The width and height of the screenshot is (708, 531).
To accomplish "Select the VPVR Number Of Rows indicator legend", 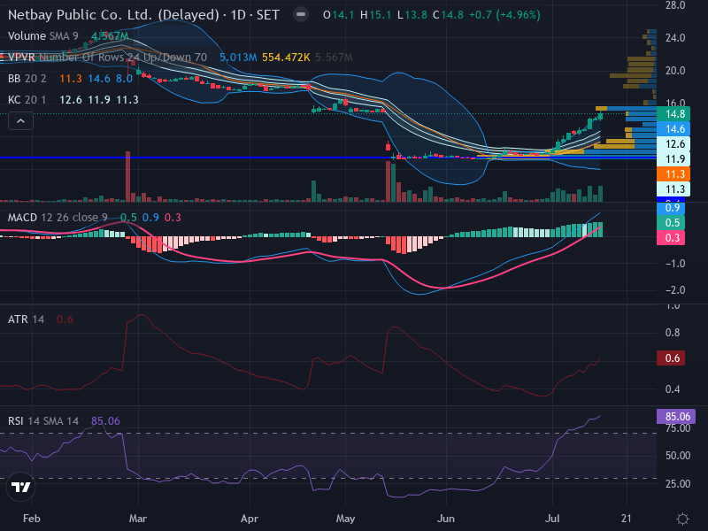I will (107, 58).
